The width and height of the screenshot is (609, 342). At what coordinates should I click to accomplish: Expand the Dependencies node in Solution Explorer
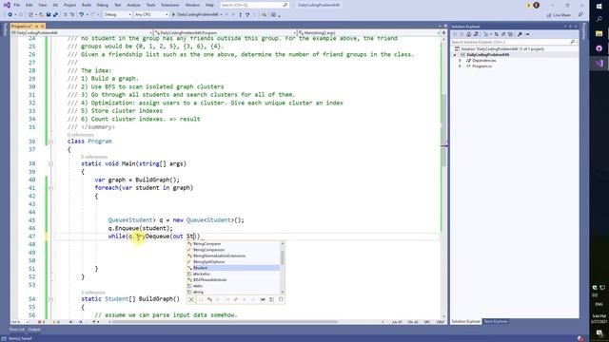coord(461,61)
